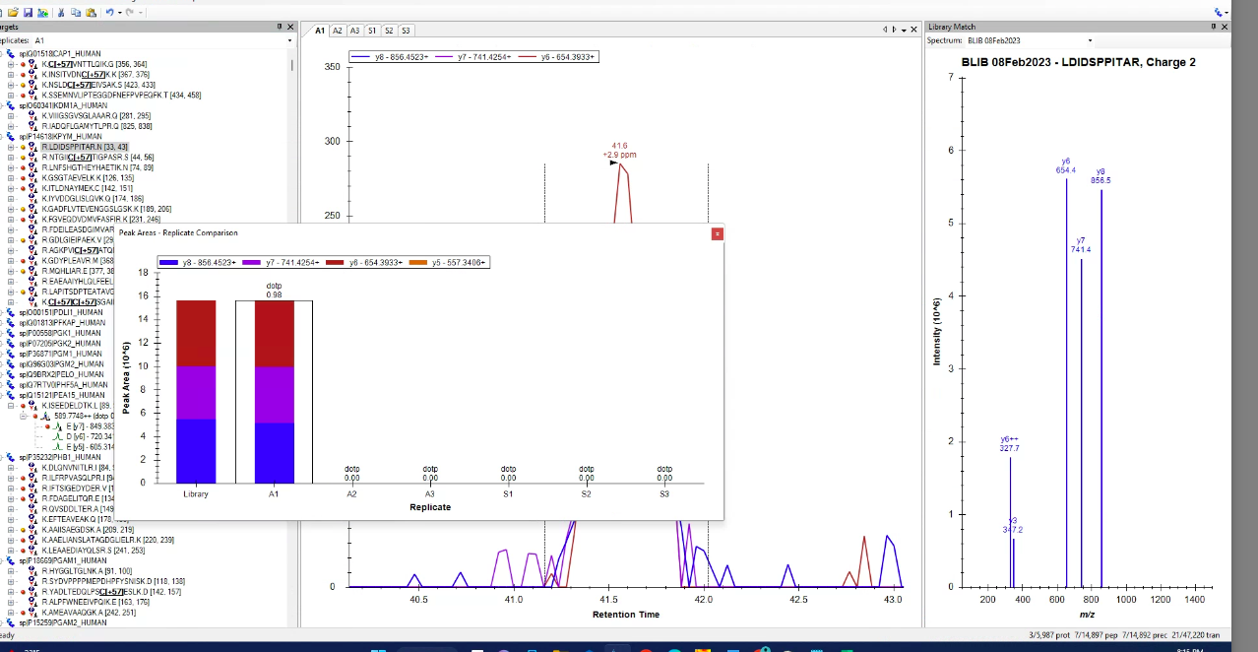Click the Save document toolbar icon
This screenshot has width=1258, height=652.
pyautogui.click(x=29, y=12)
